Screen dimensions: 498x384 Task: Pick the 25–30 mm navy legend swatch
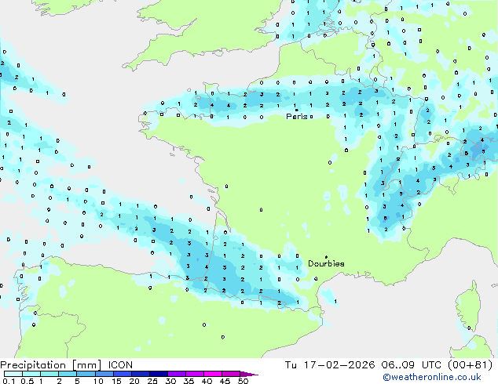tap(158, 374)
